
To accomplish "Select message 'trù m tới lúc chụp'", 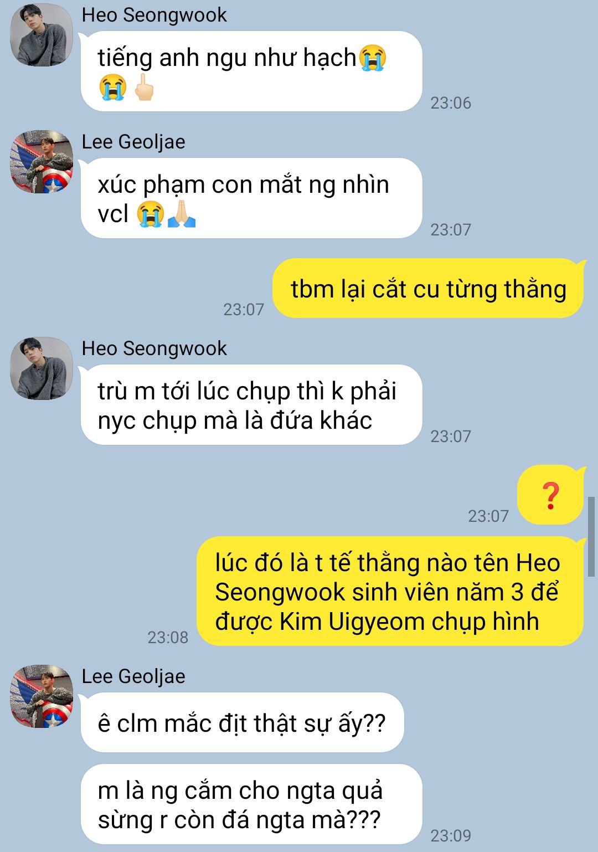I will click(251, 405).
